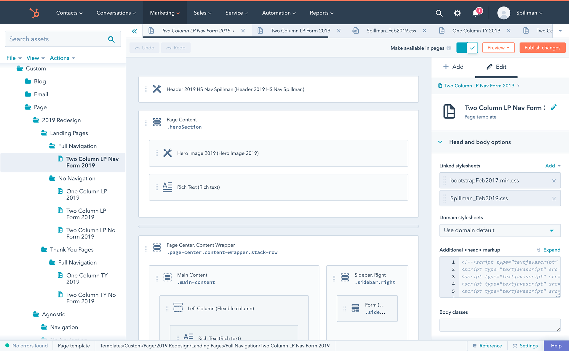569x351 pixels.
Task: Open the Automation menu
Action: 279,13
